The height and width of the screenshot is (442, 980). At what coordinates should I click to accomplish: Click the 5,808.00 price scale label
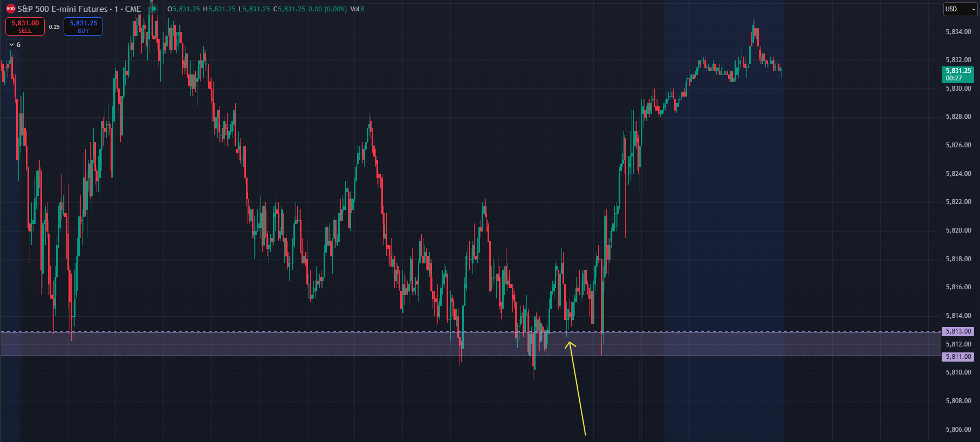pyautogui.click(x=958, y=401)
